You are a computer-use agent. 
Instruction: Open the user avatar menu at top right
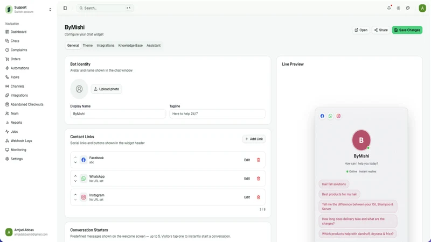point(422,8)
